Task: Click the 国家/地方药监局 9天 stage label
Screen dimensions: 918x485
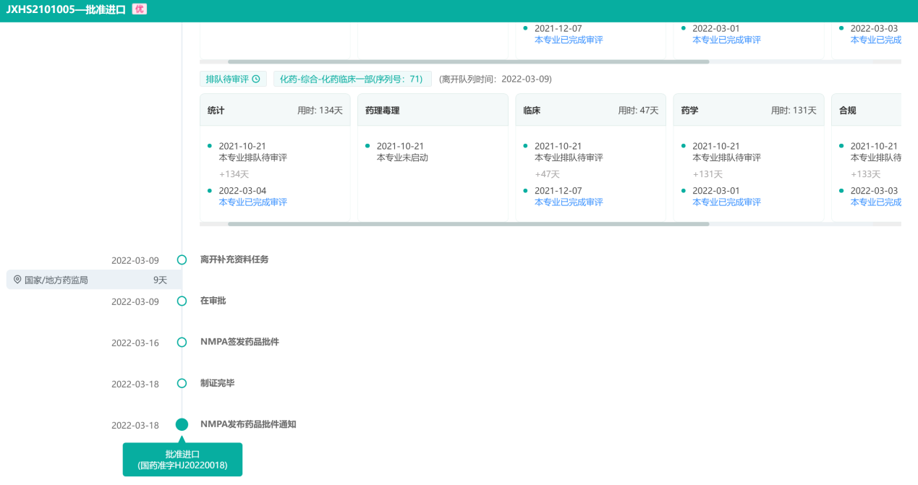Action: (x=94, y=280)
